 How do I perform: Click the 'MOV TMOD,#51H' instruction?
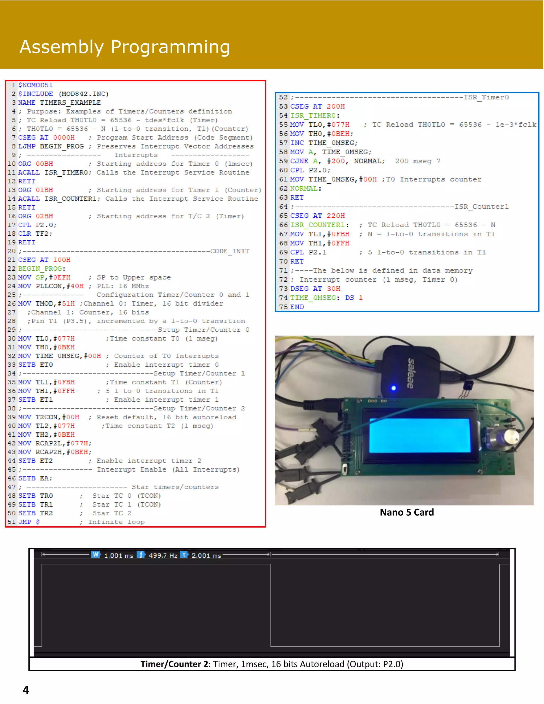(46, 304)
